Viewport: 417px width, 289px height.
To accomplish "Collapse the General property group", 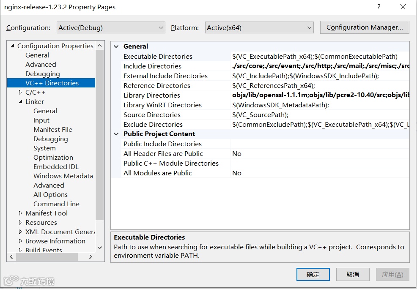I will click(116, 46).
